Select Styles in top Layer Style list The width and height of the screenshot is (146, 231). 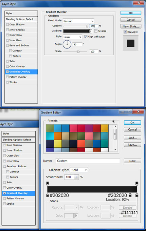pyautogui.click(x=21, y=14)
